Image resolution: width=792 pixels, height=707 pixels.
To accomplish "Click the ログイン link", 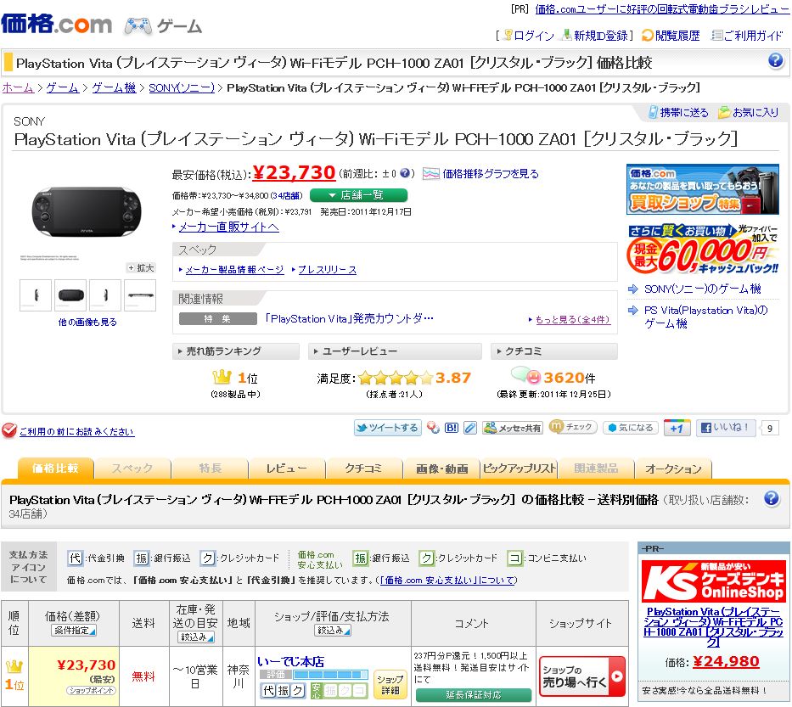I will pos(533,36).
